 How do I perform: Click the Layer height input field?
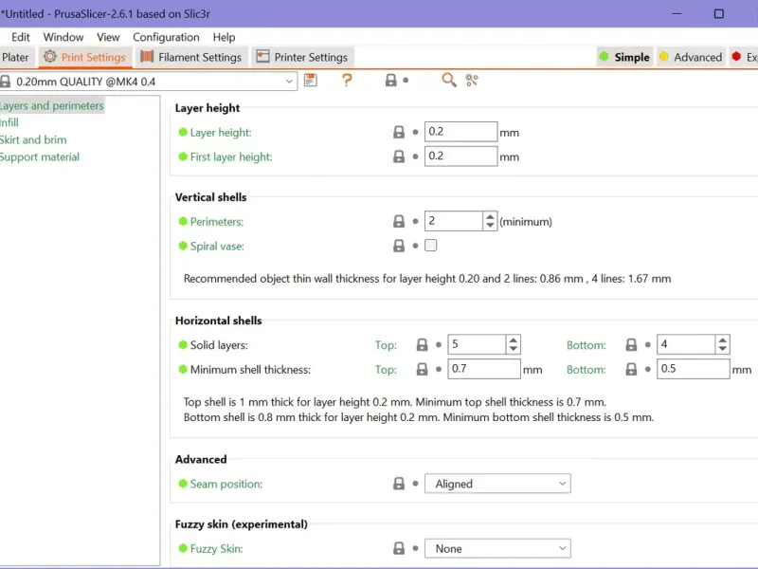tap(460, 132)
